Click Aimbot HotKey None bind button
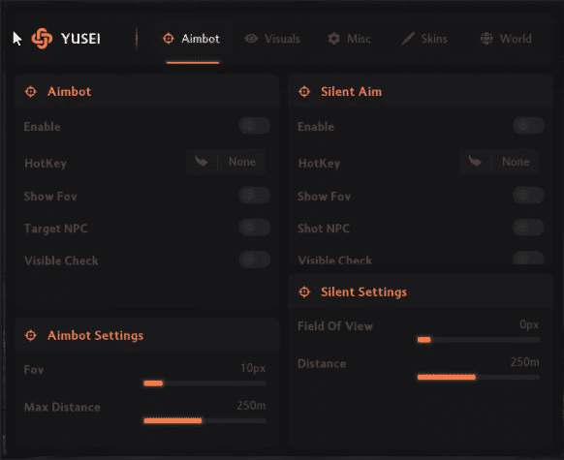This screenshot has height=460, width=564. pos(242,162)
